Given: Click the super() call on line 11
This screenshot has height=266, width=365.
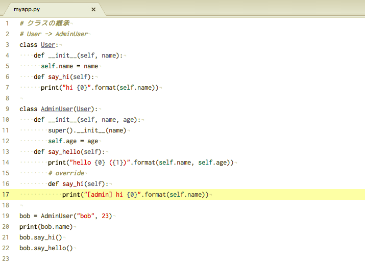Looking at the screenshot, I should click(x=59, y=130).
